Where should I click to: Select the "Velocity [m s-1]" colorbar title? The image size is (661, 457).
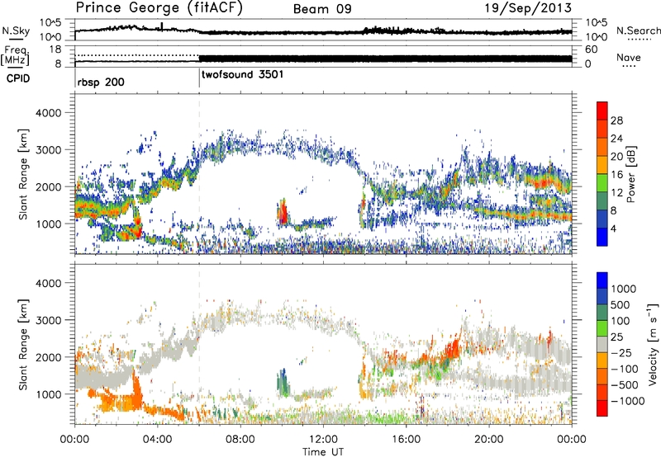pyautogui.click(x=653, y=343)
